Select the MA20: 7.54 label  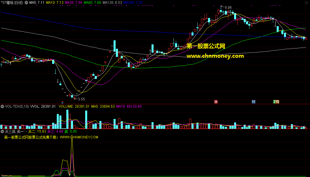pos(74,3)
